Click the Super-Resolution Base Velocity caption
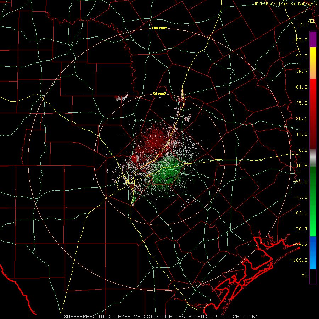319x319 pixels. coord(161,317)
